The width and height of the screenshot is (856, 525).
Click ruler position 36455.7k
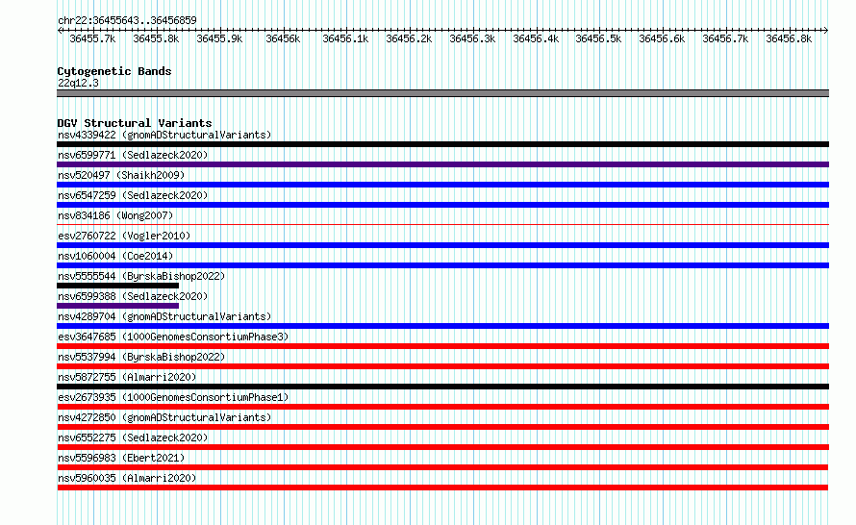92,38
